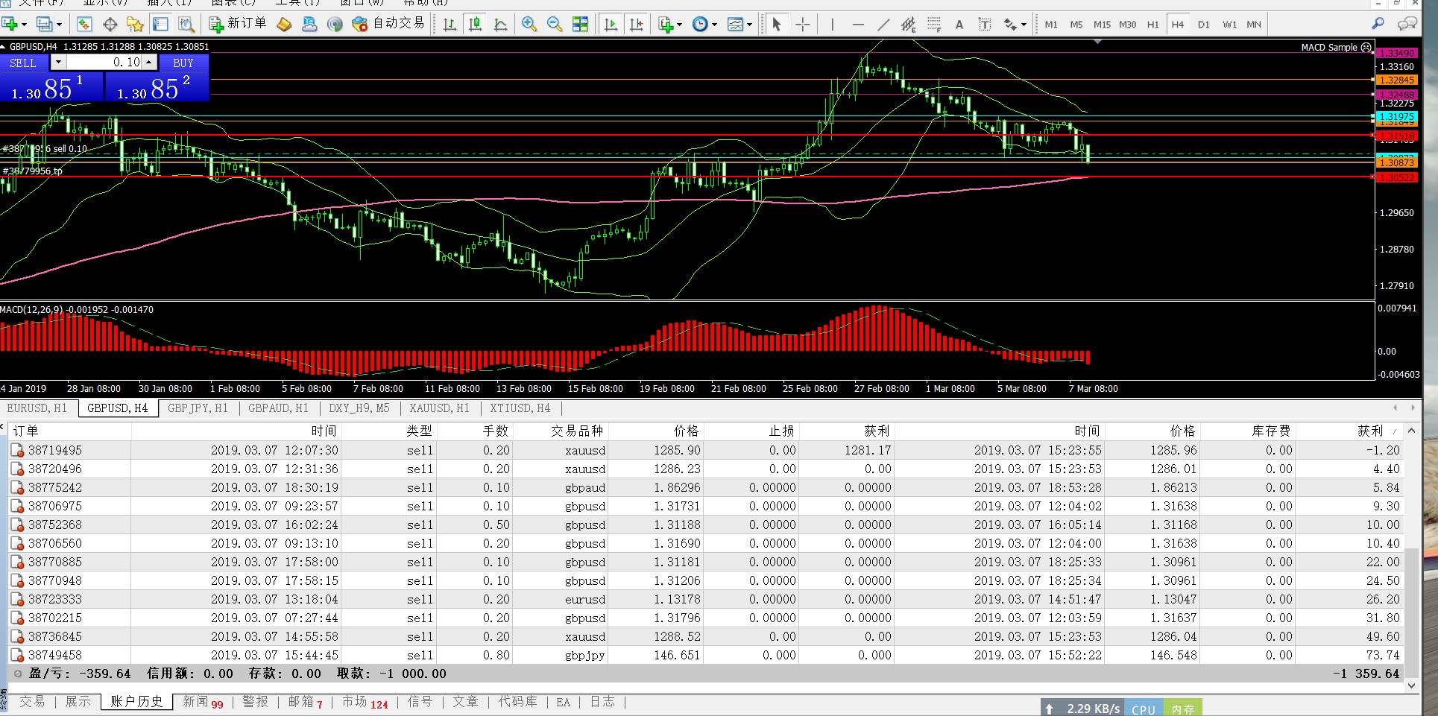Toggle chart auto scroll

pyautogui.click(x=611, y=25)
